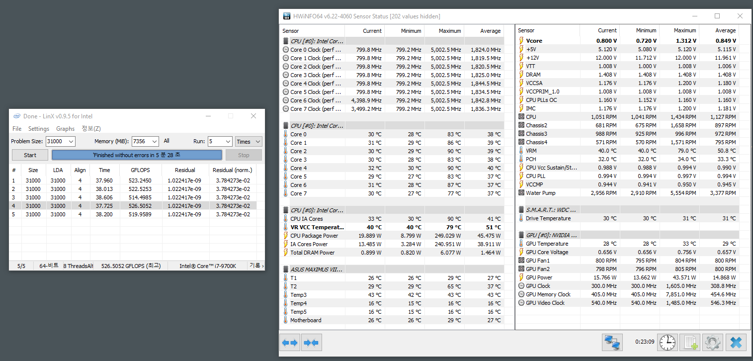This screenshot has width=753, height=361.
Task: Click 'Intel® Core™ i7-9700K' in LinX status bar
Action: pyautogui.click(x=208, y=266)
